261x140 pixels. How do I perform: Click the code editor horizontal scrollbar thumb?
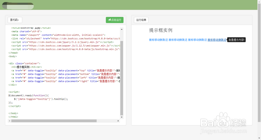pos(54,121)
